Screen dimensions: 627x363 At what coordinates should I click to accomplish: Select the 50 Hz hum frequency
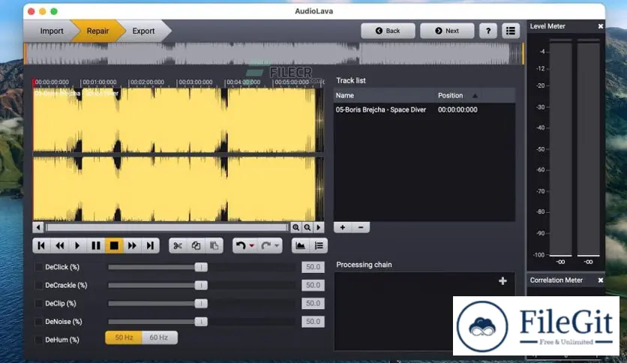(124, 337)
